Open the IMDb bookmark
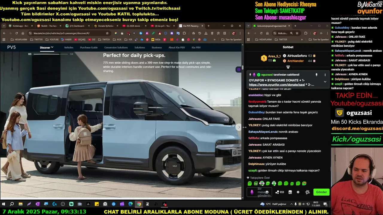 [156, 39]
